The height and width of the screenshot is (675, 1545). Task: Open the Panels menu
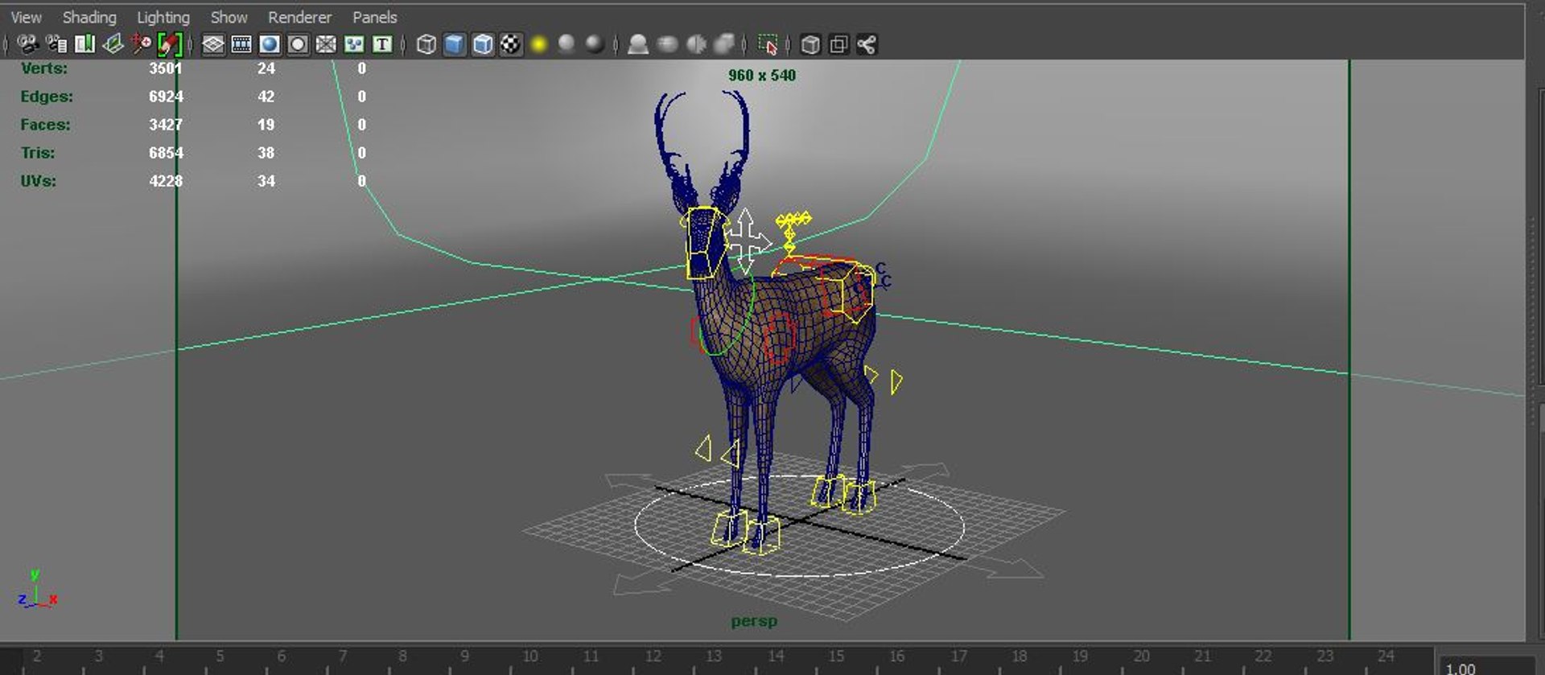[x=375, y=17]
